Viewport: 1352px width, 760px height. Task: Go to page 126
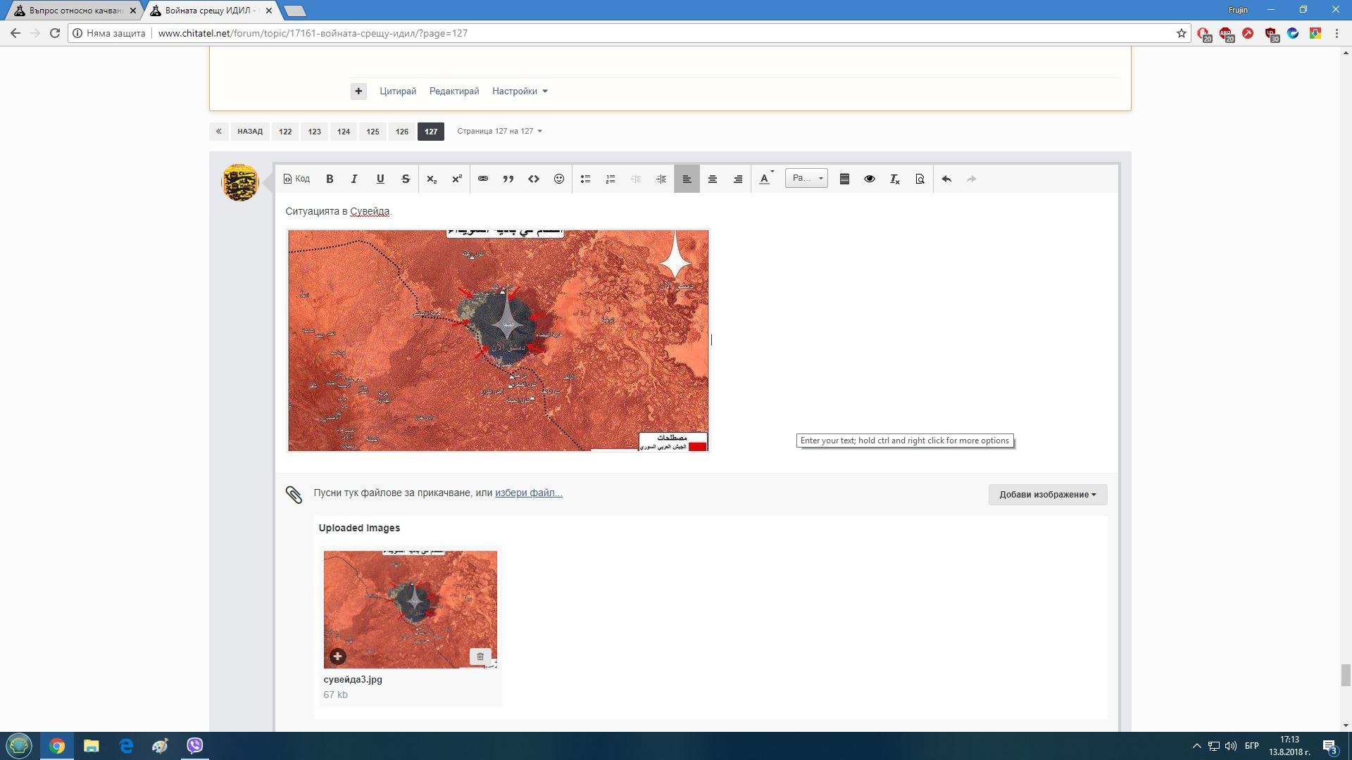click(x=402, y=132)
